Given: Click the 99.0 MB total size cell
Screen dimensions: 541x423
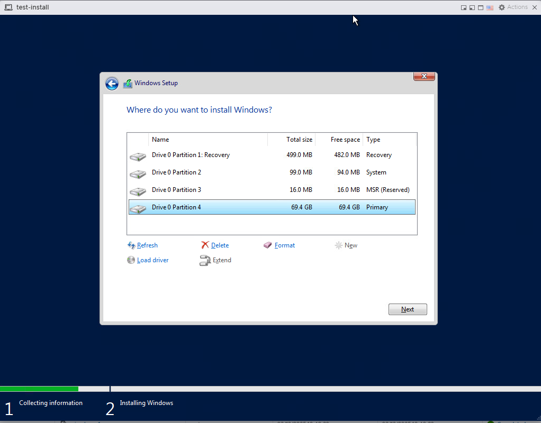Looking at the screenshot, I should pos(301,172).
